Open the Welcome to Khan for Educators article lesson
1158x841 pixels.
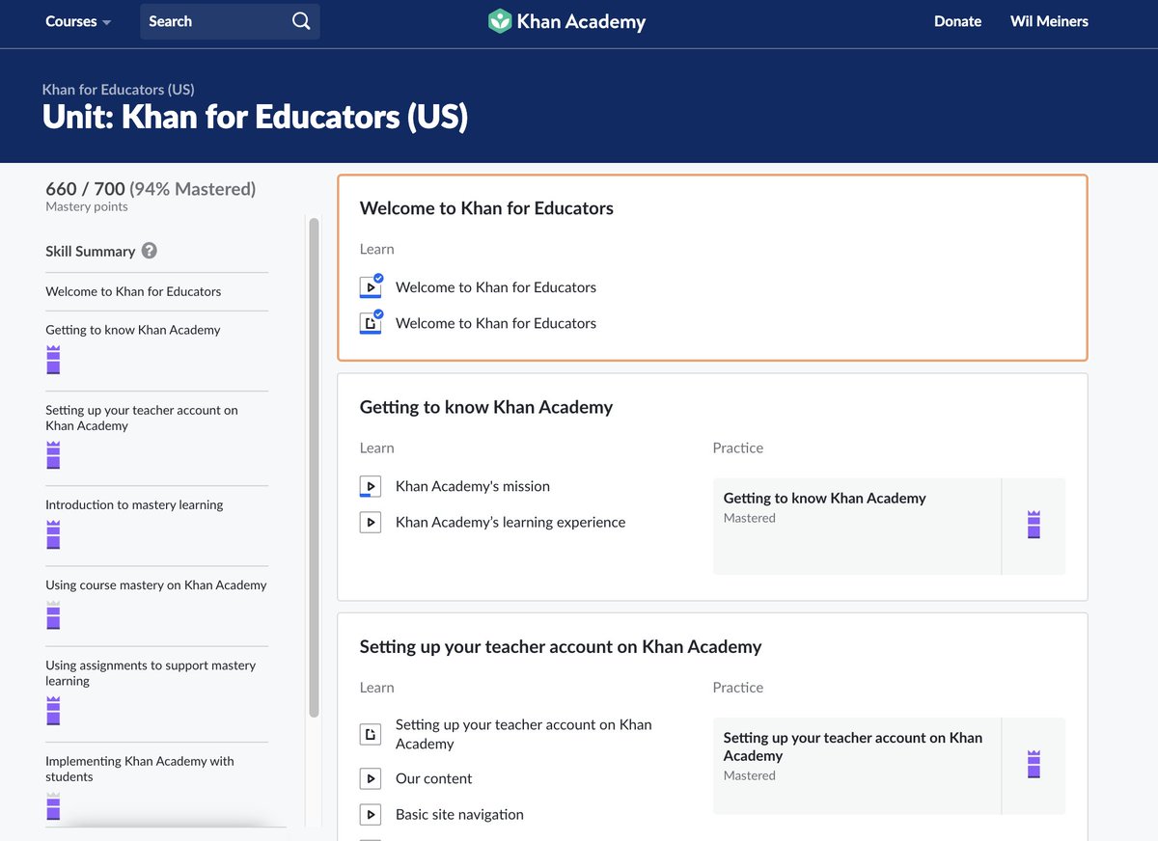496,323
